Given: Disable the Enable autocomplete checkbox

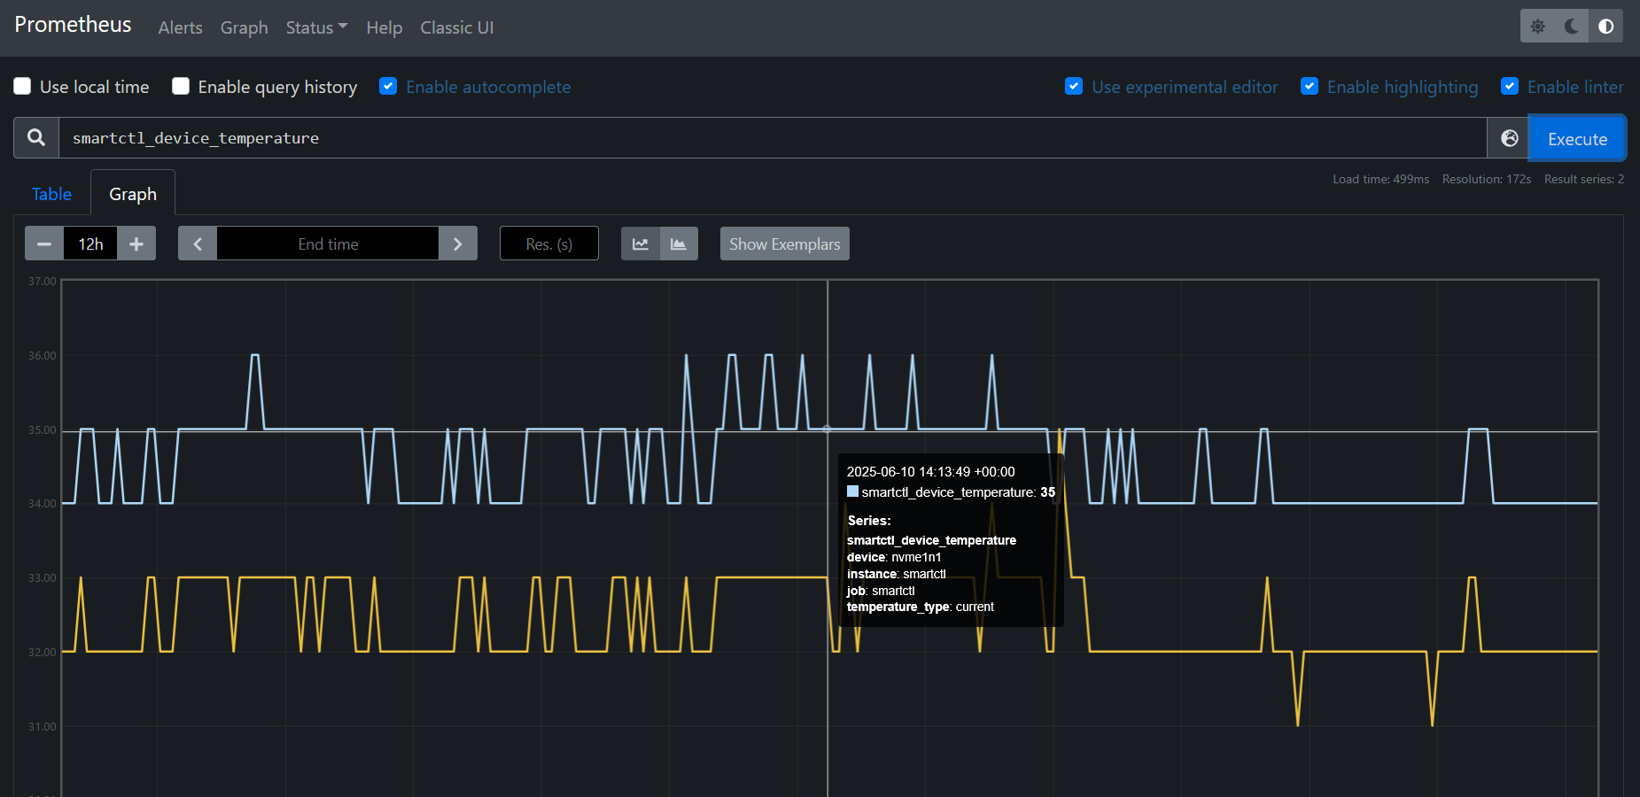Looking at the screenshot, I should [x=388, y=86].
